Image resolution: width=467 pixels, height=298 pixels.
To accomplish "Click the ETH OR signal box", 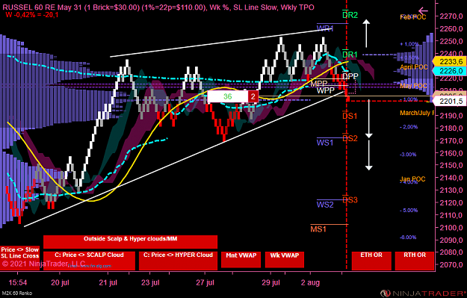I will click(x=371, y=261).
